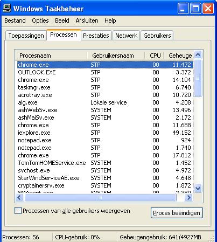The height and width of the screenshot is (242, 217).
Task: Click the Task Manager title bar icon
Action: point(8,8)
